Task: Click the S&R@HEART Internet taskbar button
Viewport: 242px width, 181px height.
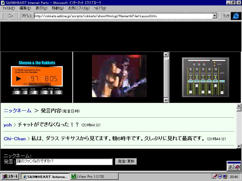Action: click(x=45, y=176)
